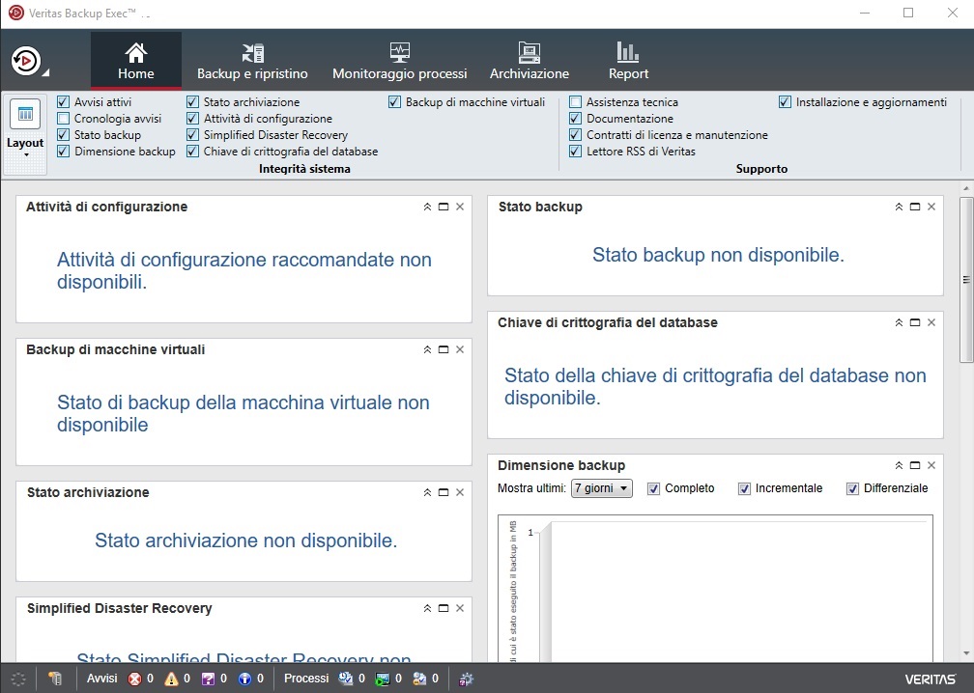
Task: Collapse the Stato backup panel
Action: pos(899,207)
